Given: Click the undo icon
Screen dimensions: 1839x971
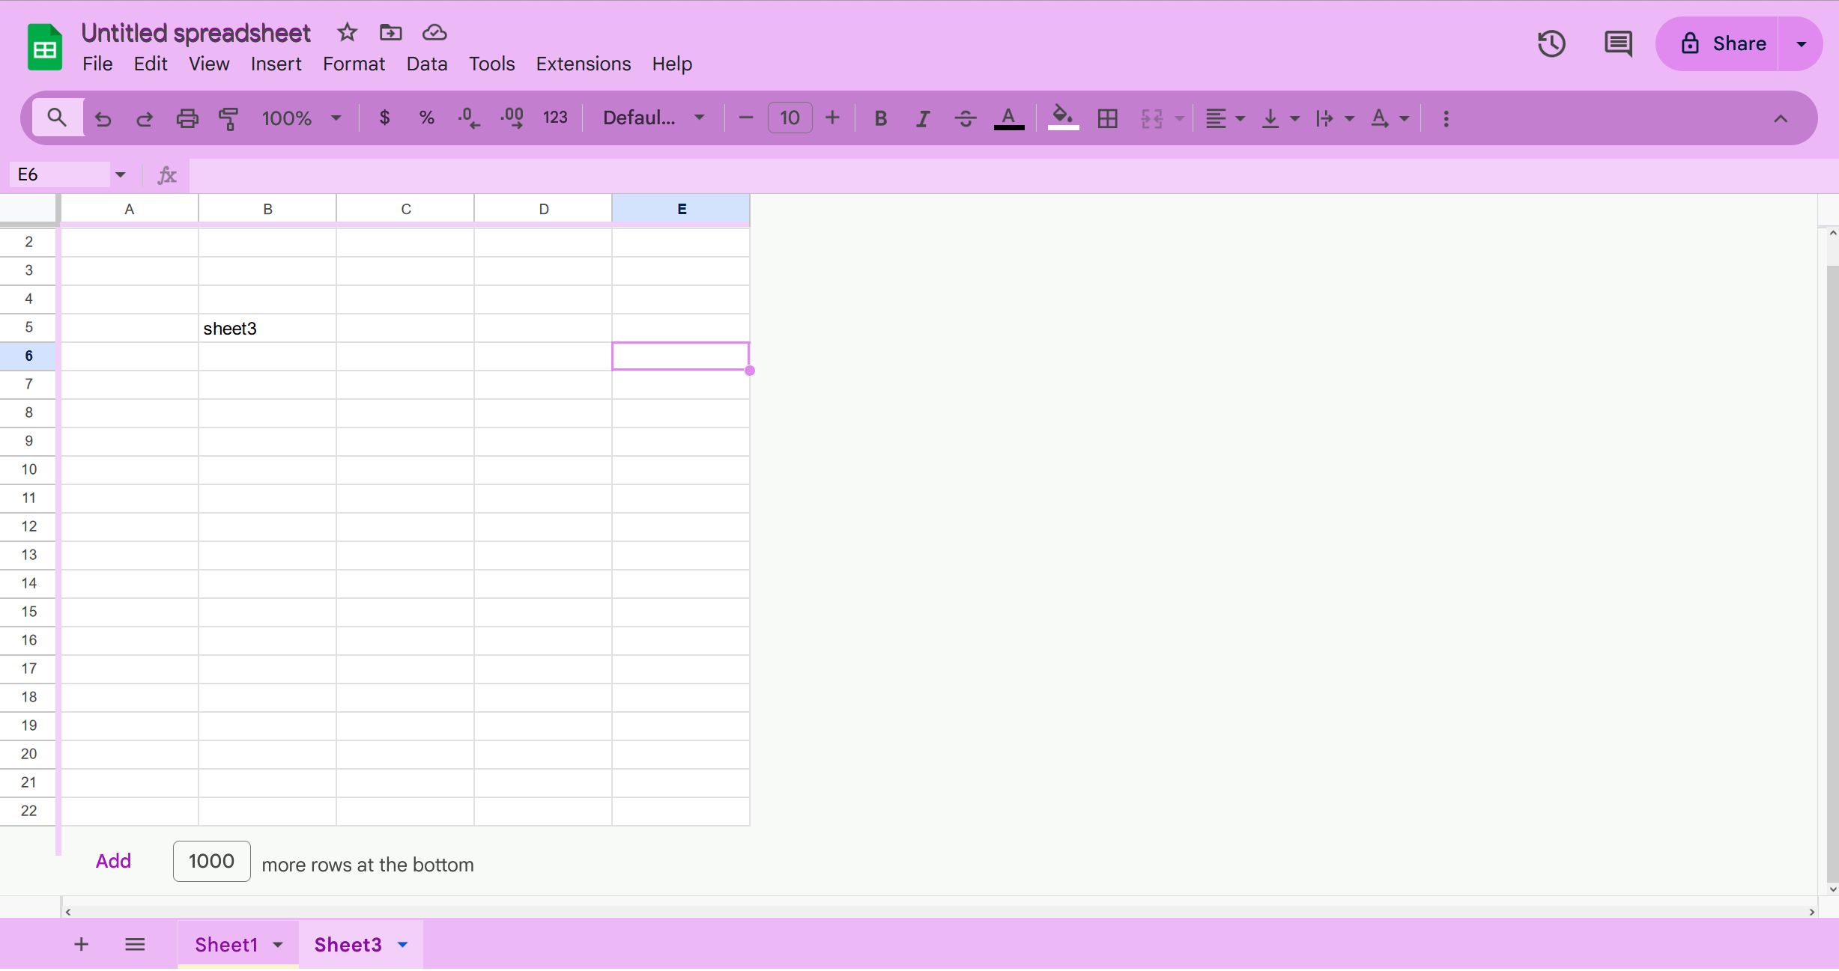Looking at the screenshot, I should pos(102,118).
